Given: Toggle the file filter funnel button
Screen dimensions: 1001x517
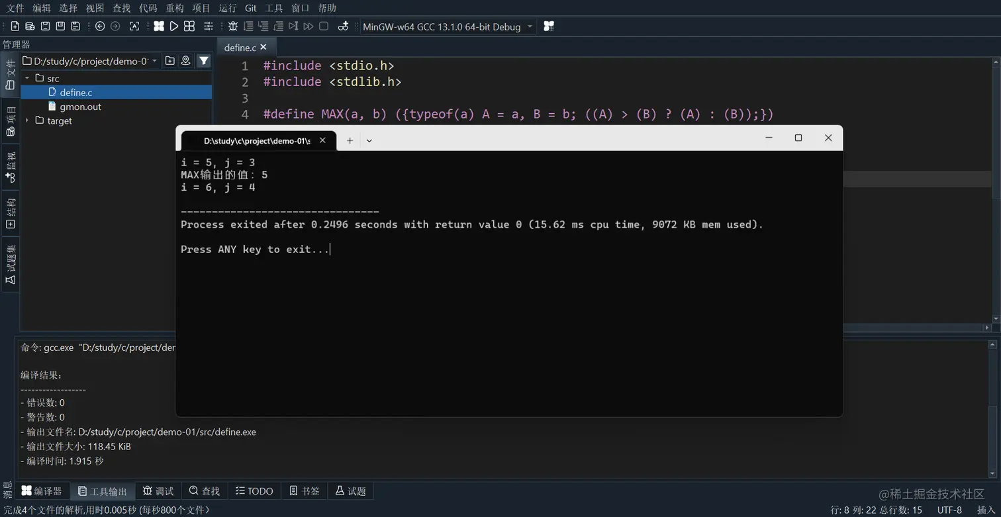Looking at the screenshot, I should [204, 61].
